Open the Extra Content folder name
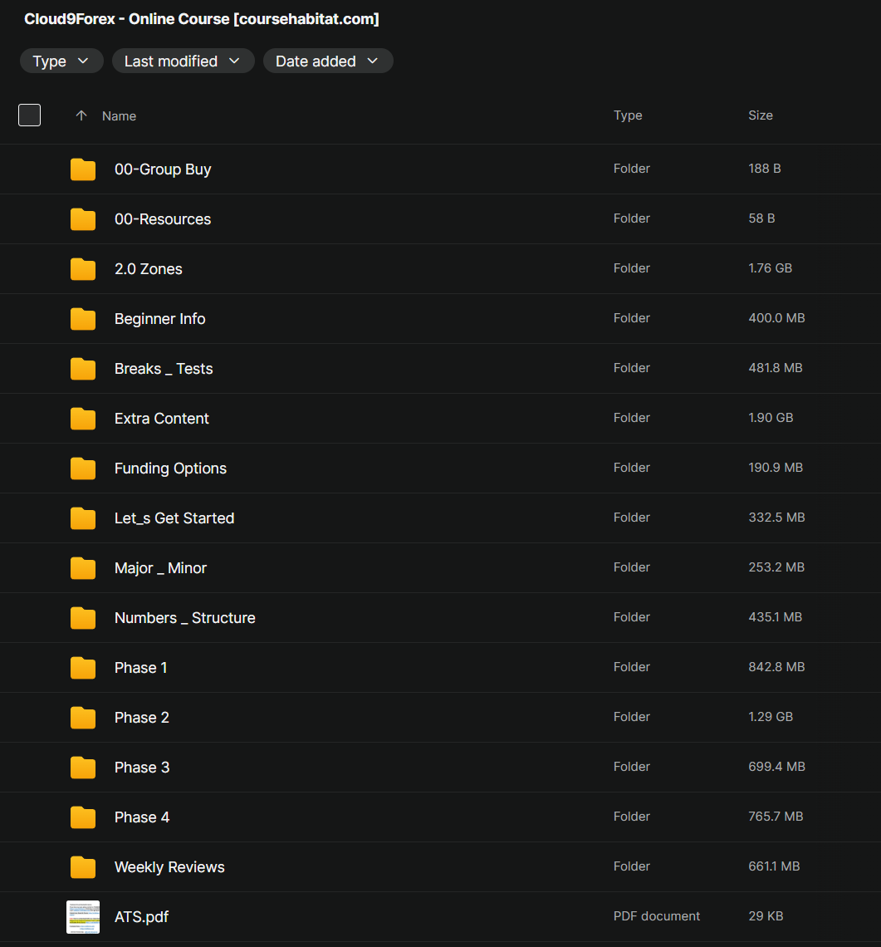 point(162,419)
